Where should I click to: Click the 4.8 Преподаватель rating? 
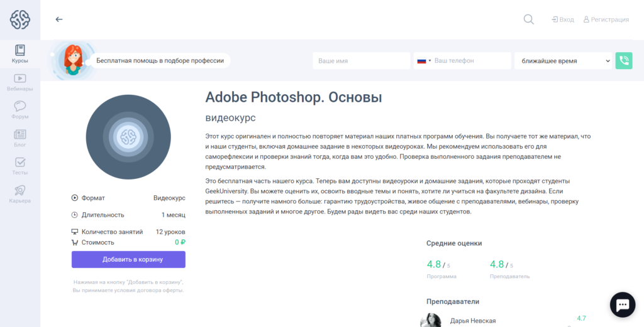coord(509,269)
